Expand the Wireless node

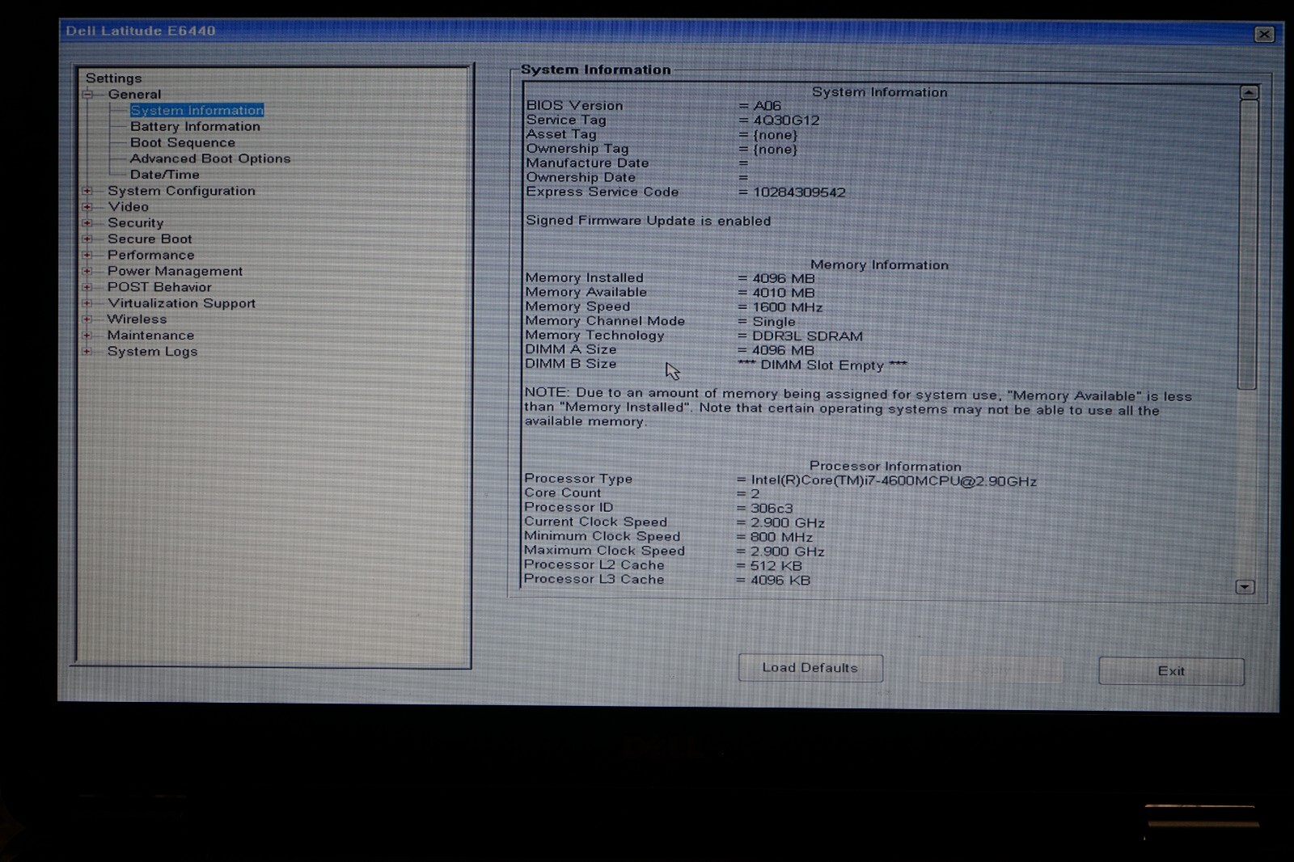(87, 319)
